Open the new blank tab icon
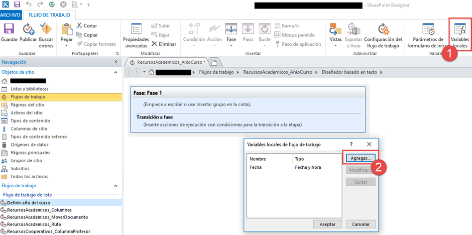The height and width of the screenshot is (235, 472). (214, 62)
